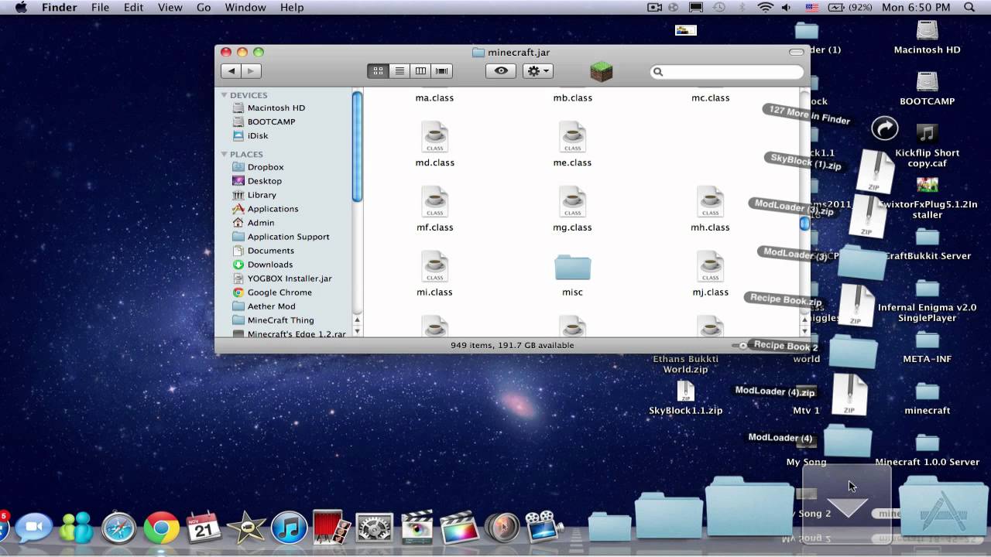The height and width of the screenshot is (557, 991).
Task: Open the Help menu
Action: [x=292, y=8]
